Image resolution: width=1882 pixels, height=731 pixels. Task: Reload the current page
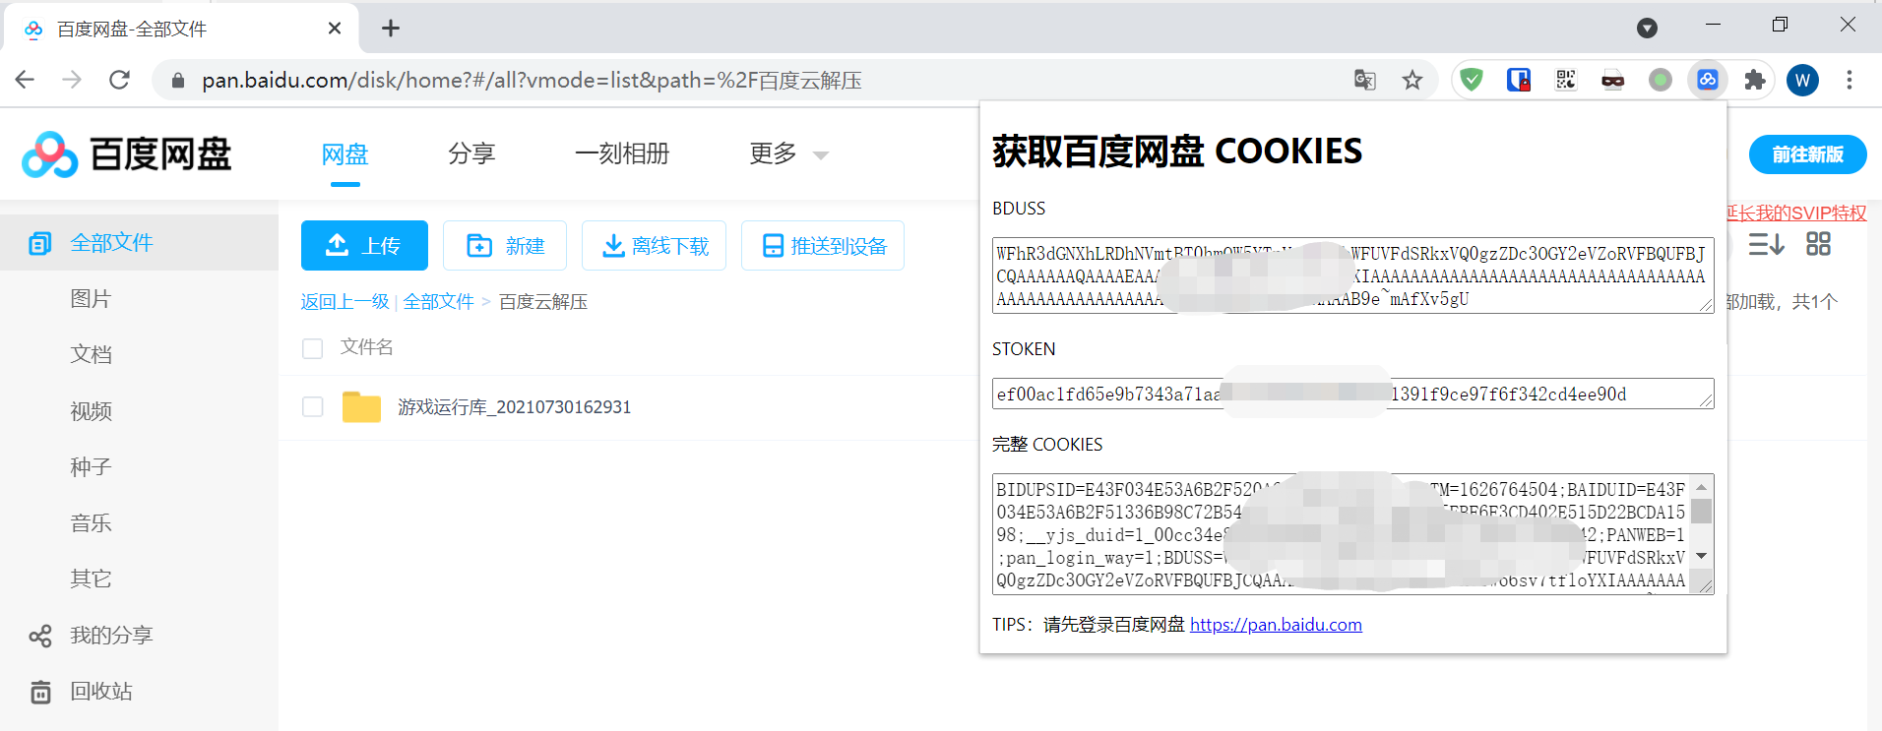point(119,80)
